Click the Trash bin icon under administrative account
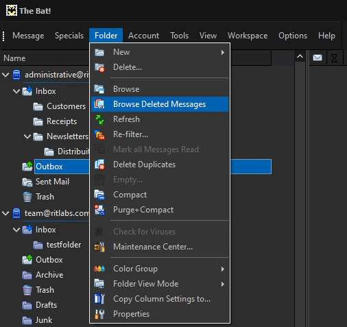The width and height of the screenshot is (347, 327). [x=27, y=197]
